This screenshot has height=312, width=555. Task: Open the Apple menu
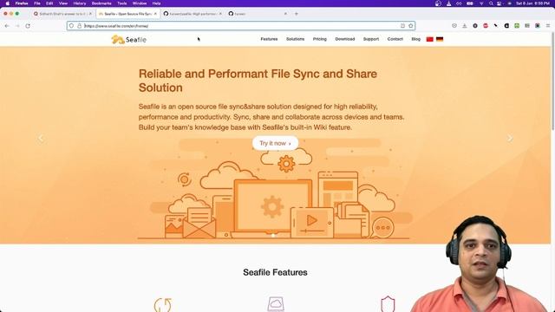pos(8,3)
